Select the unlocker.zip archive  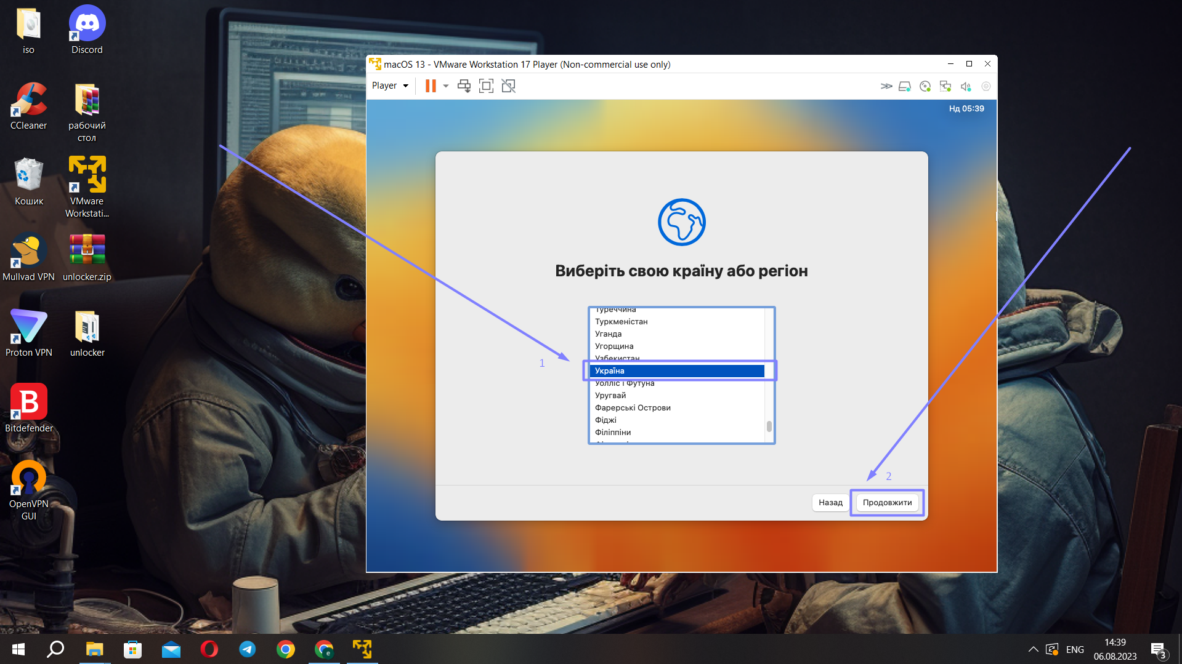pyautogui.click(x=87, y=258)
